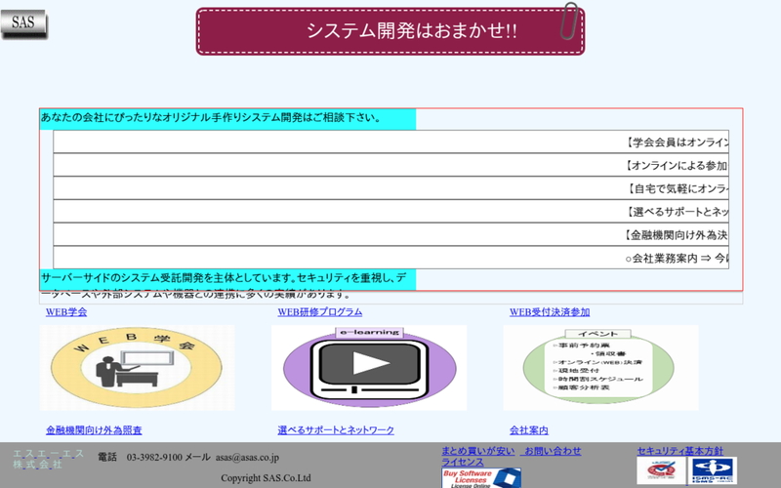Click the paperclip on the header banner
The height and width of the screenshot is (488, 781).
(x=570, y=22)
